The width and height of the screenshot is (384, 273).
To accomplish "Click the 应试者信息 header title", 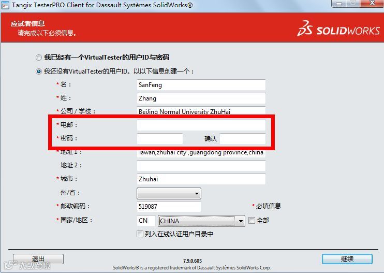I will pos(27,23).
